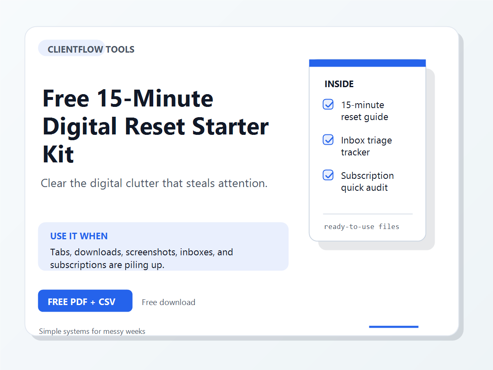Image resolution: width=493 pixels, height=370 pixels.
Task: Click the word Kit in the headline
Action: [x=58, y=154]
